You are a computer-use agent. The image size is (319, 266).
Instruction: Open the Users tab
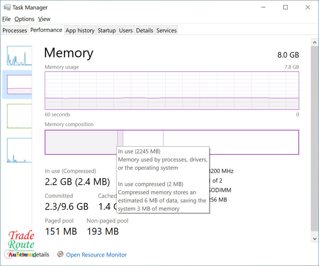pyautogui.click(x=126, y=30)
